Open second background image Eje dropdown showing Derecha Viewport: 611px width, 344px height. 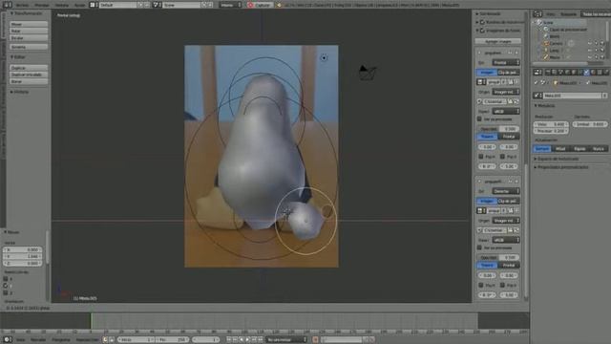click(506, 191)
